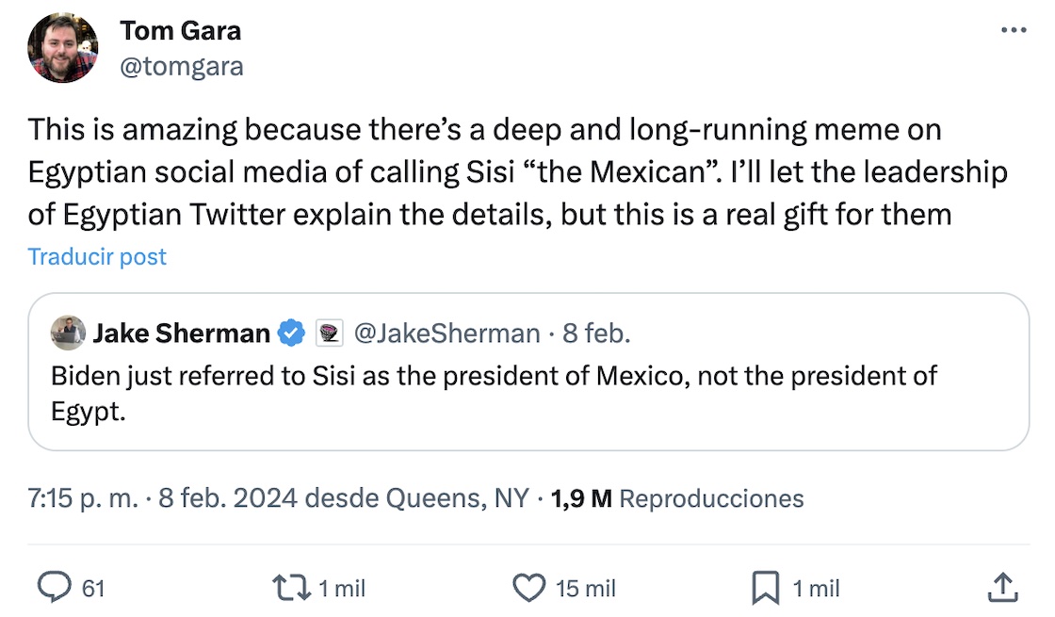This screenshot has width=1055, height=617.
Task: Open the Tom Gara display name link
Action: [180, 30]
